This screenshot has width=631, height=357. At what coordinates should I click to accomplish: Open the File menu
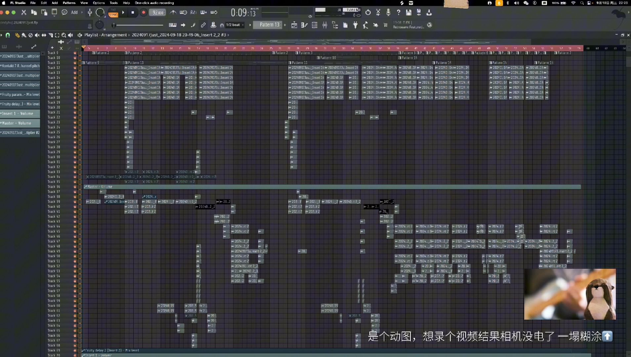point(33,3)
